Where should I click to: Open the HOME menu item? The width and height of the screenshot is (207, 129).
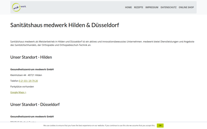click(128, 7)
